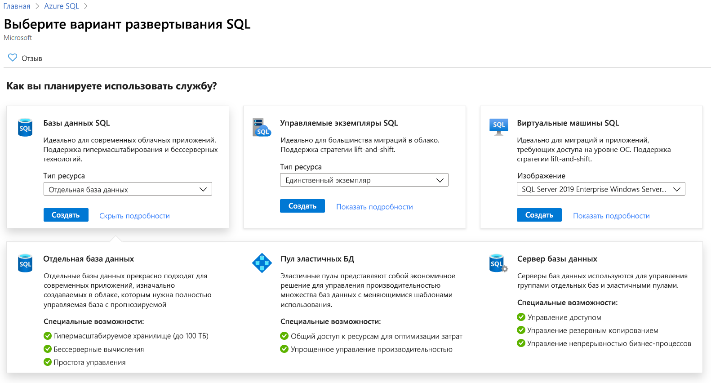
Task: Click the Изображение field label
Action: (541, 176)
